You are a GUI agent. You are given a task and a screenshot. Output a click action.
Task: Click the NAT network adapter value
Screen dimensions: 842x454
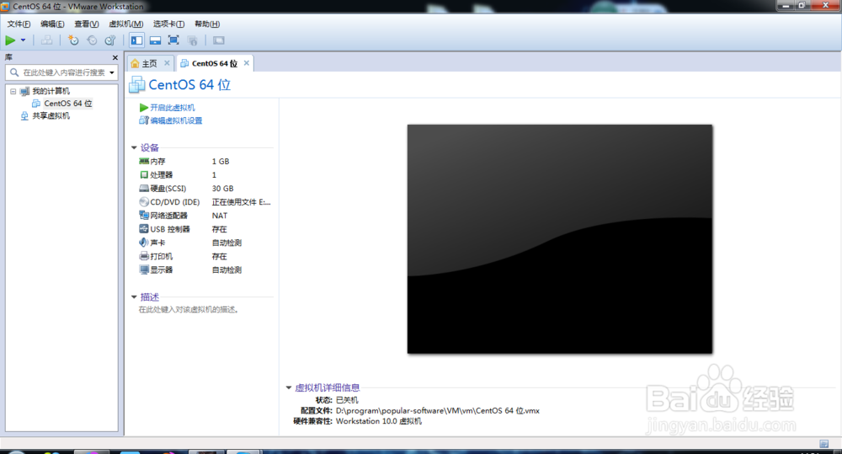pyautogui.click(x=220, y=216)
